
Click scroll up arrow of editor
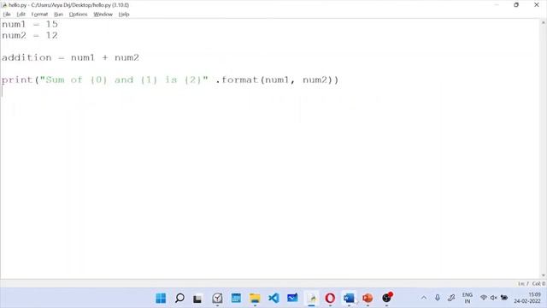pyautogui.click(x=544, y=22)
